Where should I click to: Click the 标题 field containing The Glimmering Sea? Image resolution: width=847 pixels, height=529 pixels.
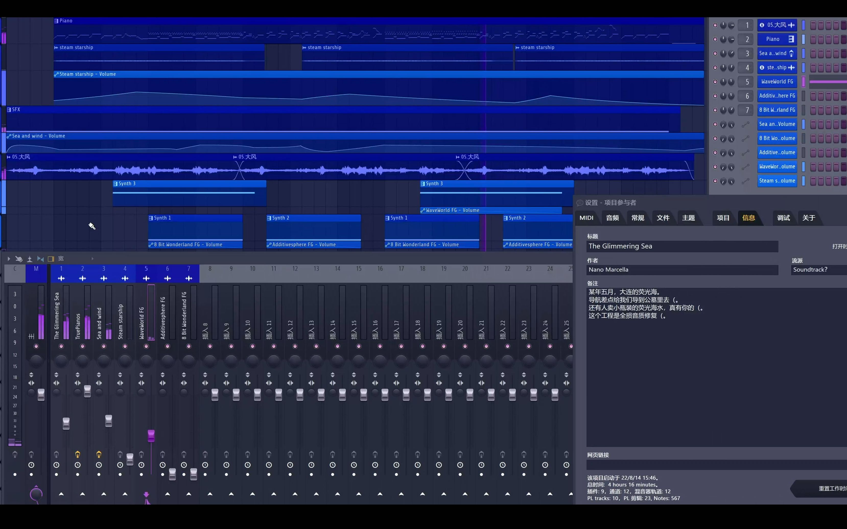pos(682,246)
